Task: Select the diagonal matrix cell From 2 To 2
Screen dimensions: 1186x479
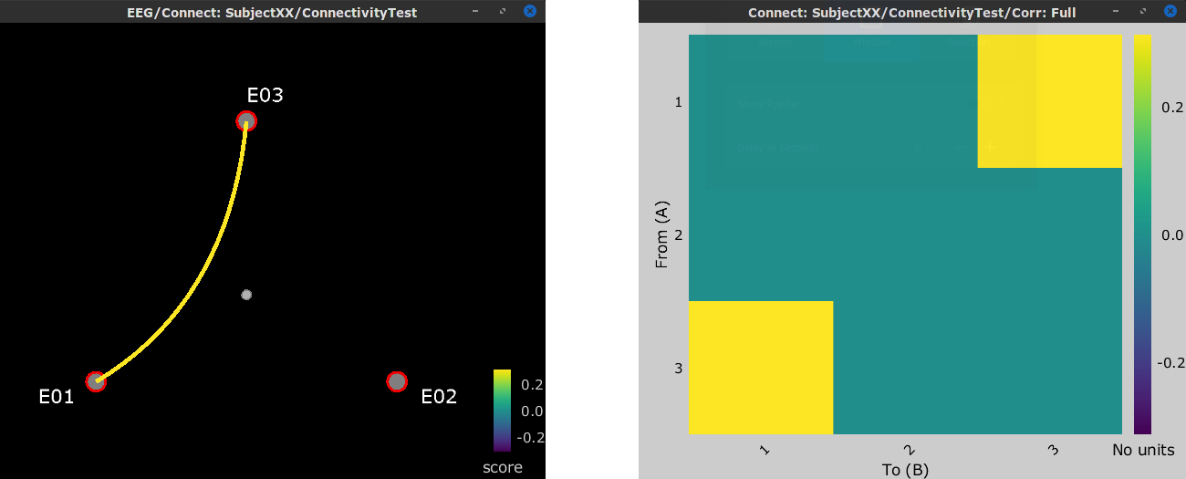Action: pyautogui.click(x=905, y=234)
